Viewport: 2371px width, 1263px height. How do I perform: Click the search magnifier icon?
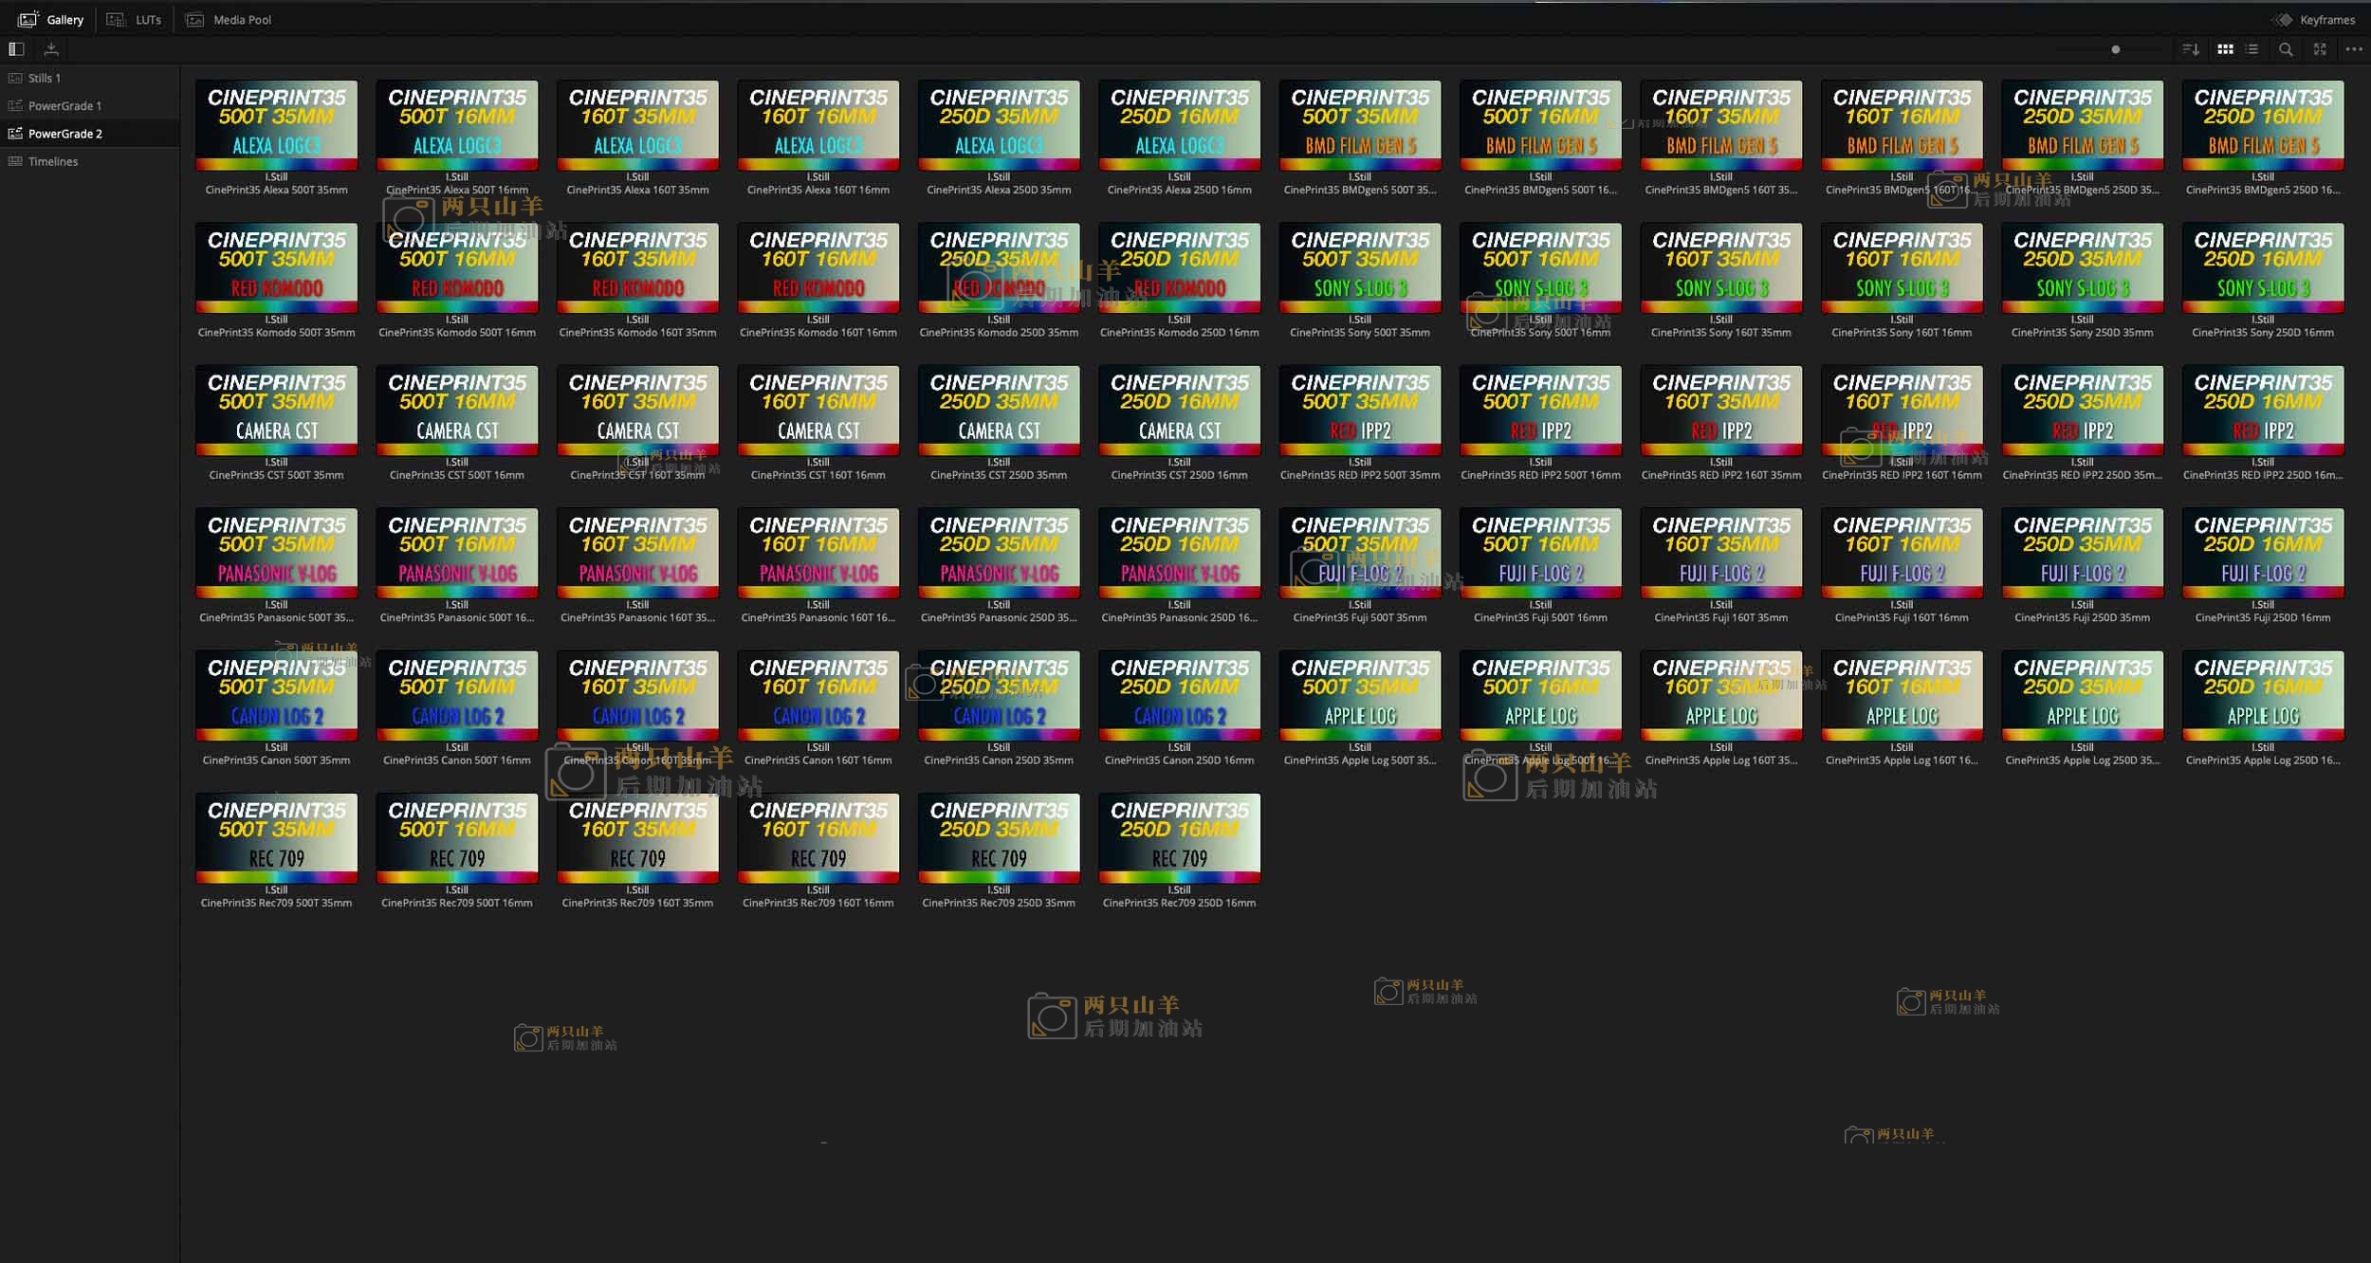[x=2286, y=49]
